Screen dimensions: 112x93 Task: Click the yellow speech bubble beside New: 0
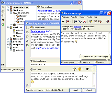[96, 62]
